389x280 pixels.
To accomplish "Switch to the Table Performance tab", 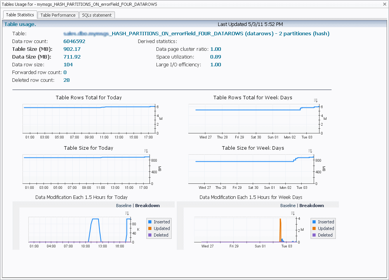I will click(58, 15).
